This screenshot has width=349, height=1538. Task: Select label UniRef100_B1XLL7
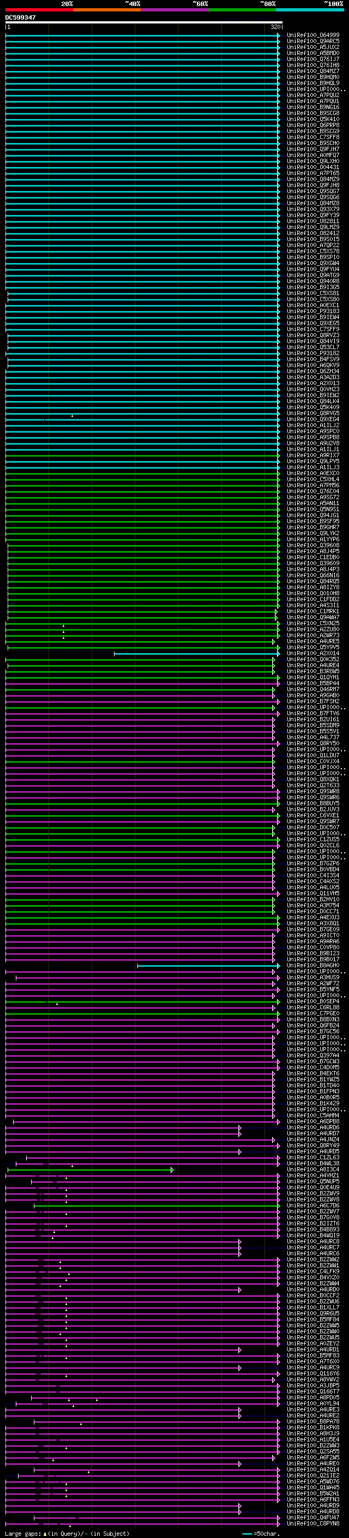coord(313,1308)
